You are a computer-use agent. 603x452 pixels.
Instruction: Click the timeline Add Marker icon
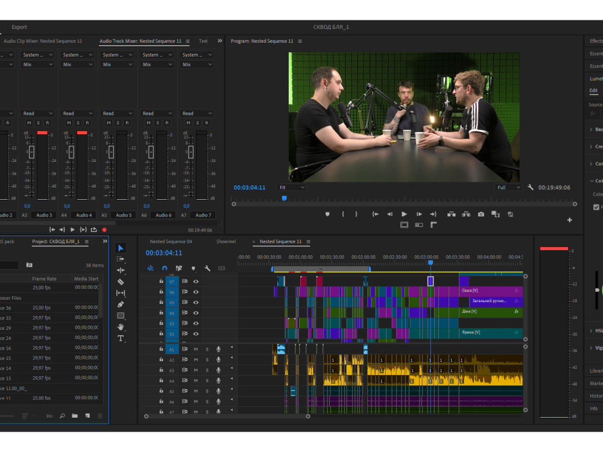194,268
